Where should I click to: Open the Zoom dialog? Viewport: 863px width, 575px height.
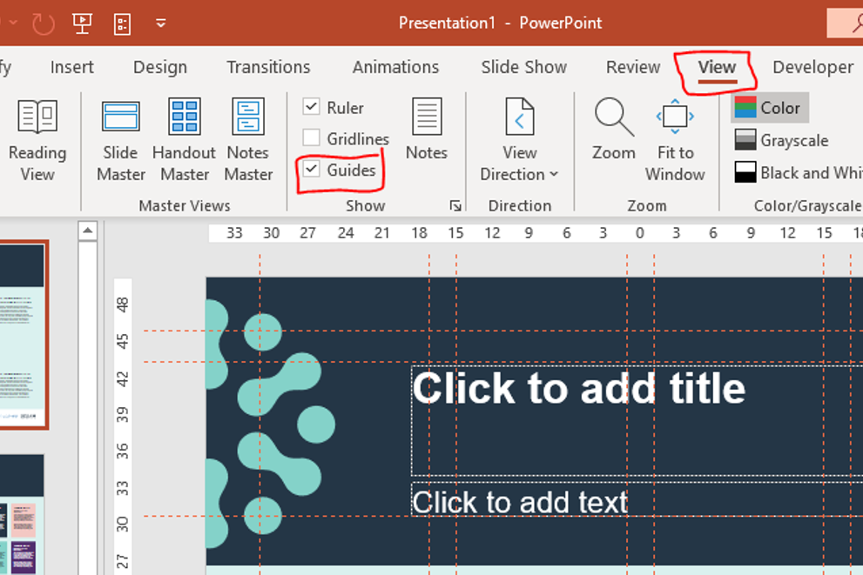(614, 129)
